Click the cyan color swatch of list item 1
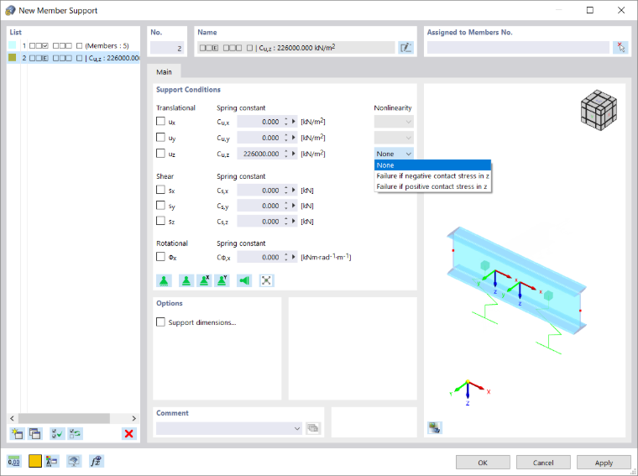The width and height of the screenshot is (638, 476). click(13, 45)
